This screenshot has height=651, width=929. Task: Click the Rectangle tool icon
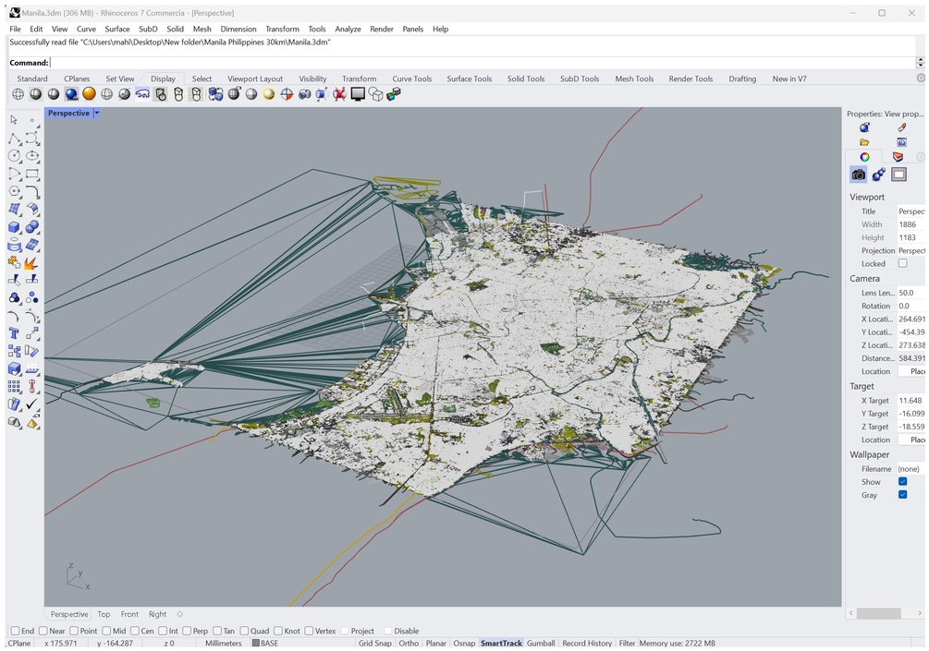[x=31, y=174]
